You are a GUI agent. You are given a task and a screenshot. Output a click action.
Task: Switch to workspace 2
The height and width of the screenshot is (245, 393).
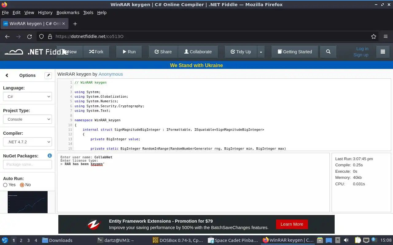(x=21, y=240)
